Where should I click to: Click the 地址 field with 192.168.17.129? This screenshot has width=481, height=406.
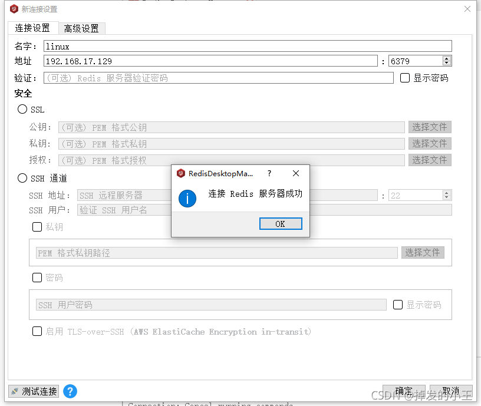click(210, 61)
